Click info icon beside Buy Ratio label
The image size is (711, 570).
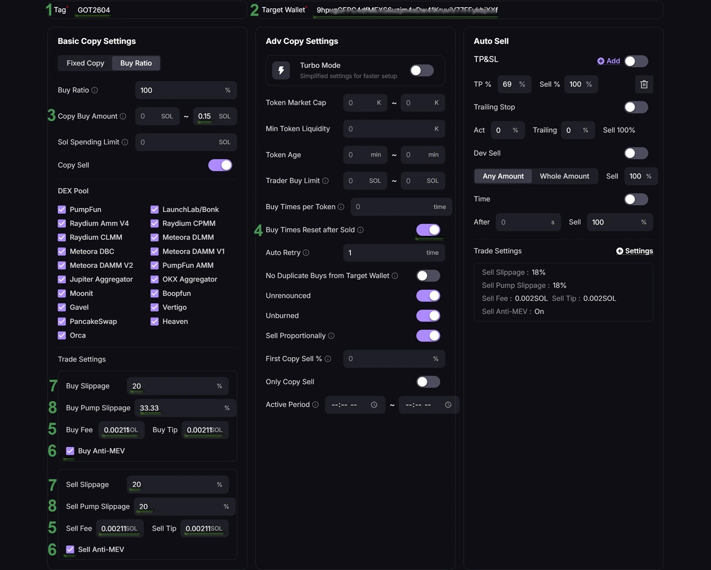(95, 90)
